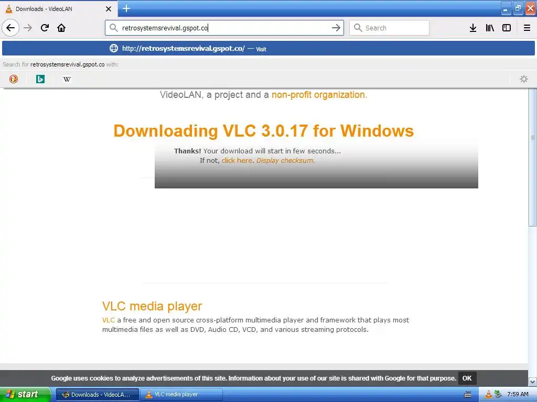Search with Bing one-off engine
The width and height of the screenshot is (537, 402).
pyautogui.click(x=40, y=79)
